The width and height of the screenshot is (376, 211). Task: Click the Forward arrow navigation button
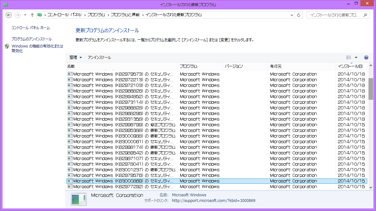pos(18,15)
